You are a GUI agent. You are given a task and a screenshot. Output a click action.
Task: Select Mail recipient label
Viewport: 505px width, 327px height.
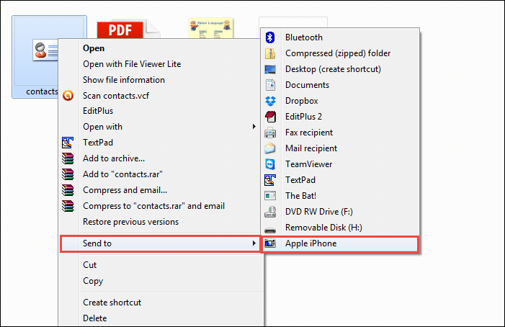[x=311, y=148]
